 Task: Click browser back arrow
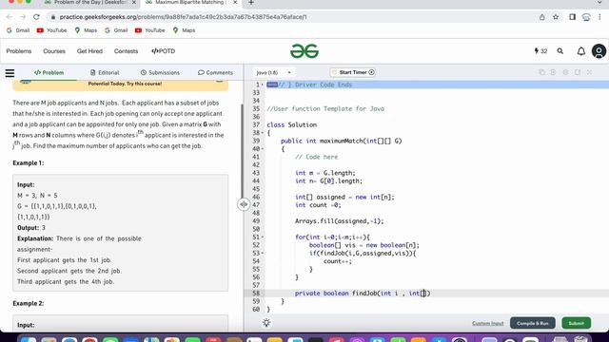pyautogui.click(x=10, y=17)
